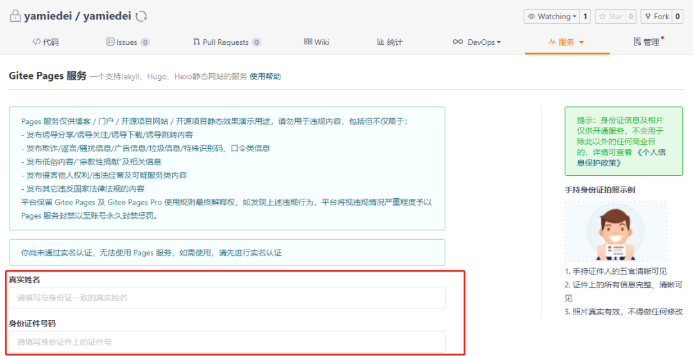
Task: Click the Pull Requests branch icon
Action: point(197,42)
